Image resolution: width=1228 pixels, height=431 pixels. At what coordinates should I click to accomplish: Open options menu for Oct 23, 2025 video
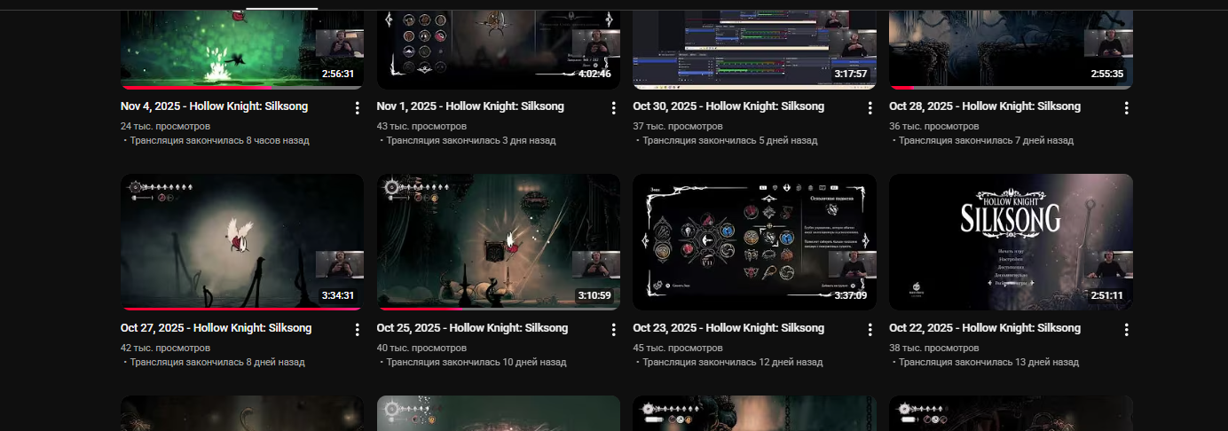(870, 330)
